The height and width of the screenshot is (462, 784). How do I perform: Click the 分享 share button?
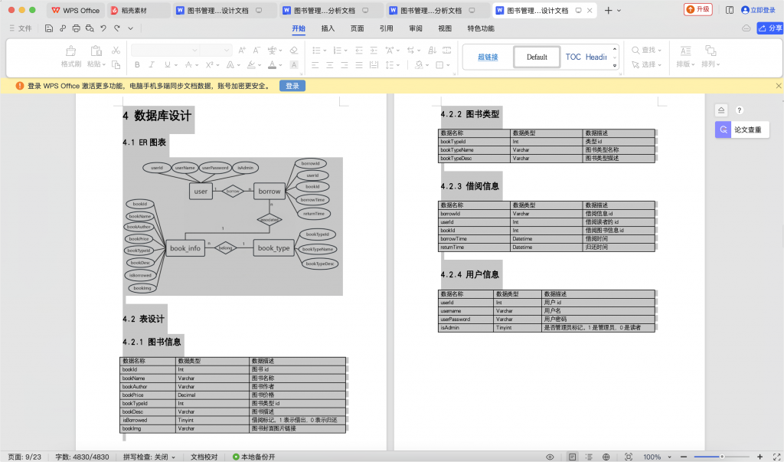(769, 28)
